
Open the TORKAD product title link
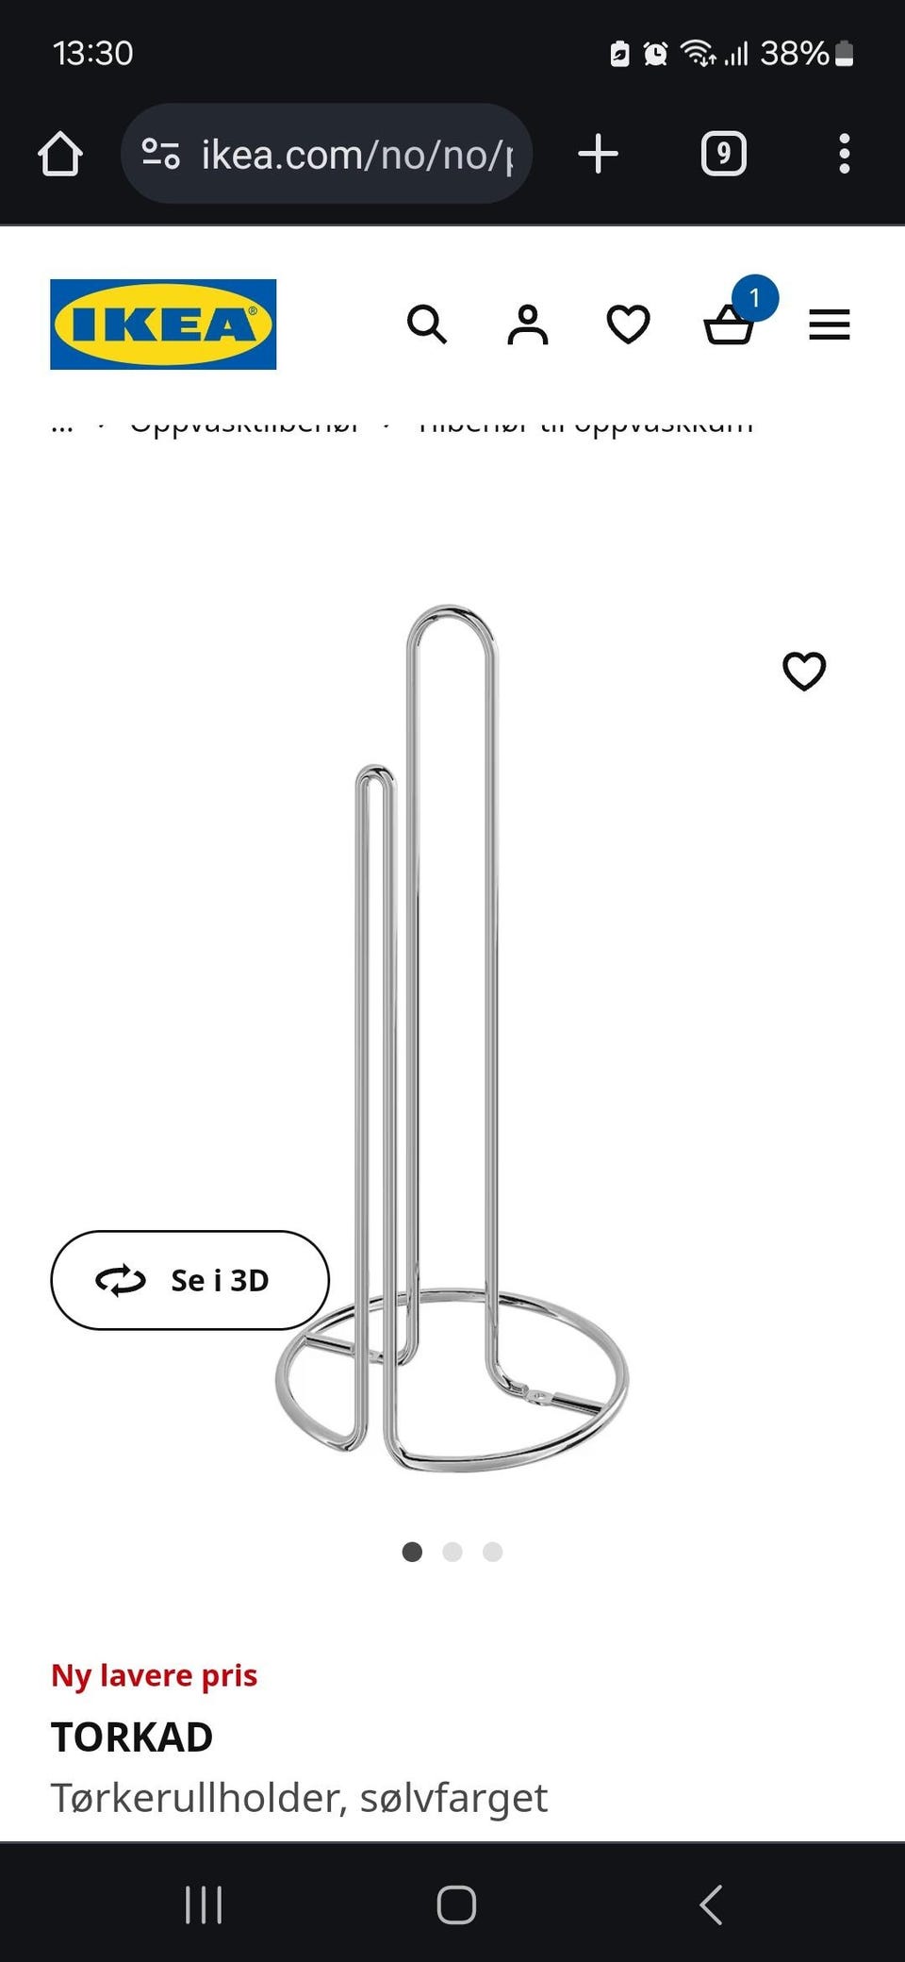click(132, 1738)
